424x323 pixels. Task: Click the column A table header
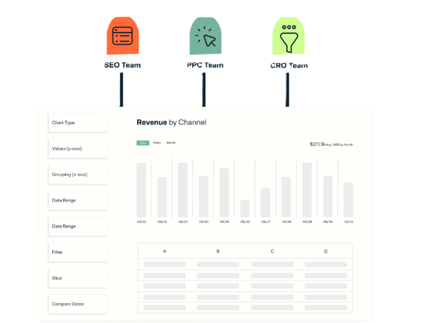[164, 251]
